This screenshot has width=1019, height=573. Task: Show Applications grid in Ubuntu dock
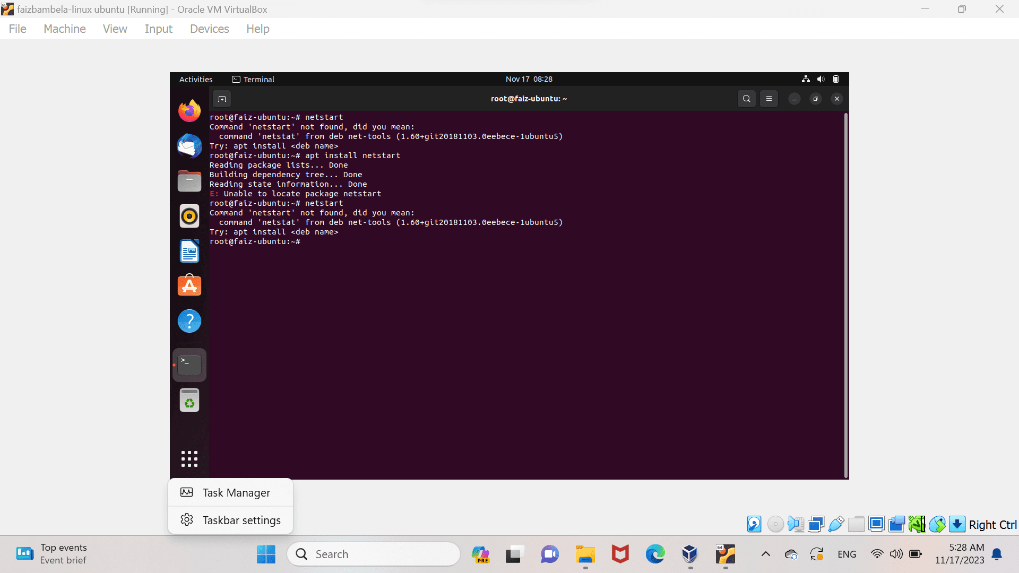189,459
